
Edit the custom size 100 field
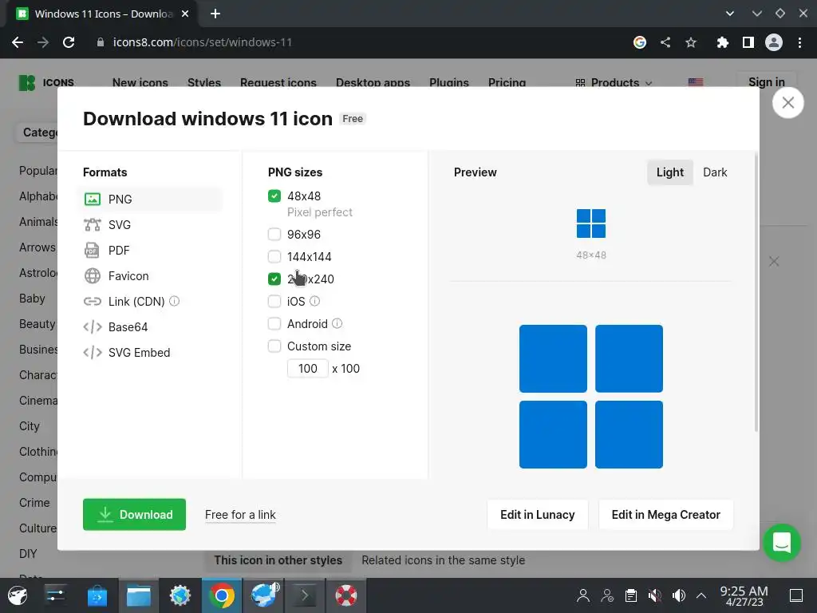point(307,369)
